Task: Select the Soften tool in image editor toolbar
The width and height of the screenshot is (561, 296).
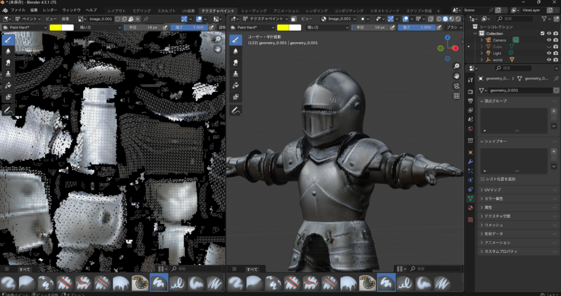Action: 9,51
